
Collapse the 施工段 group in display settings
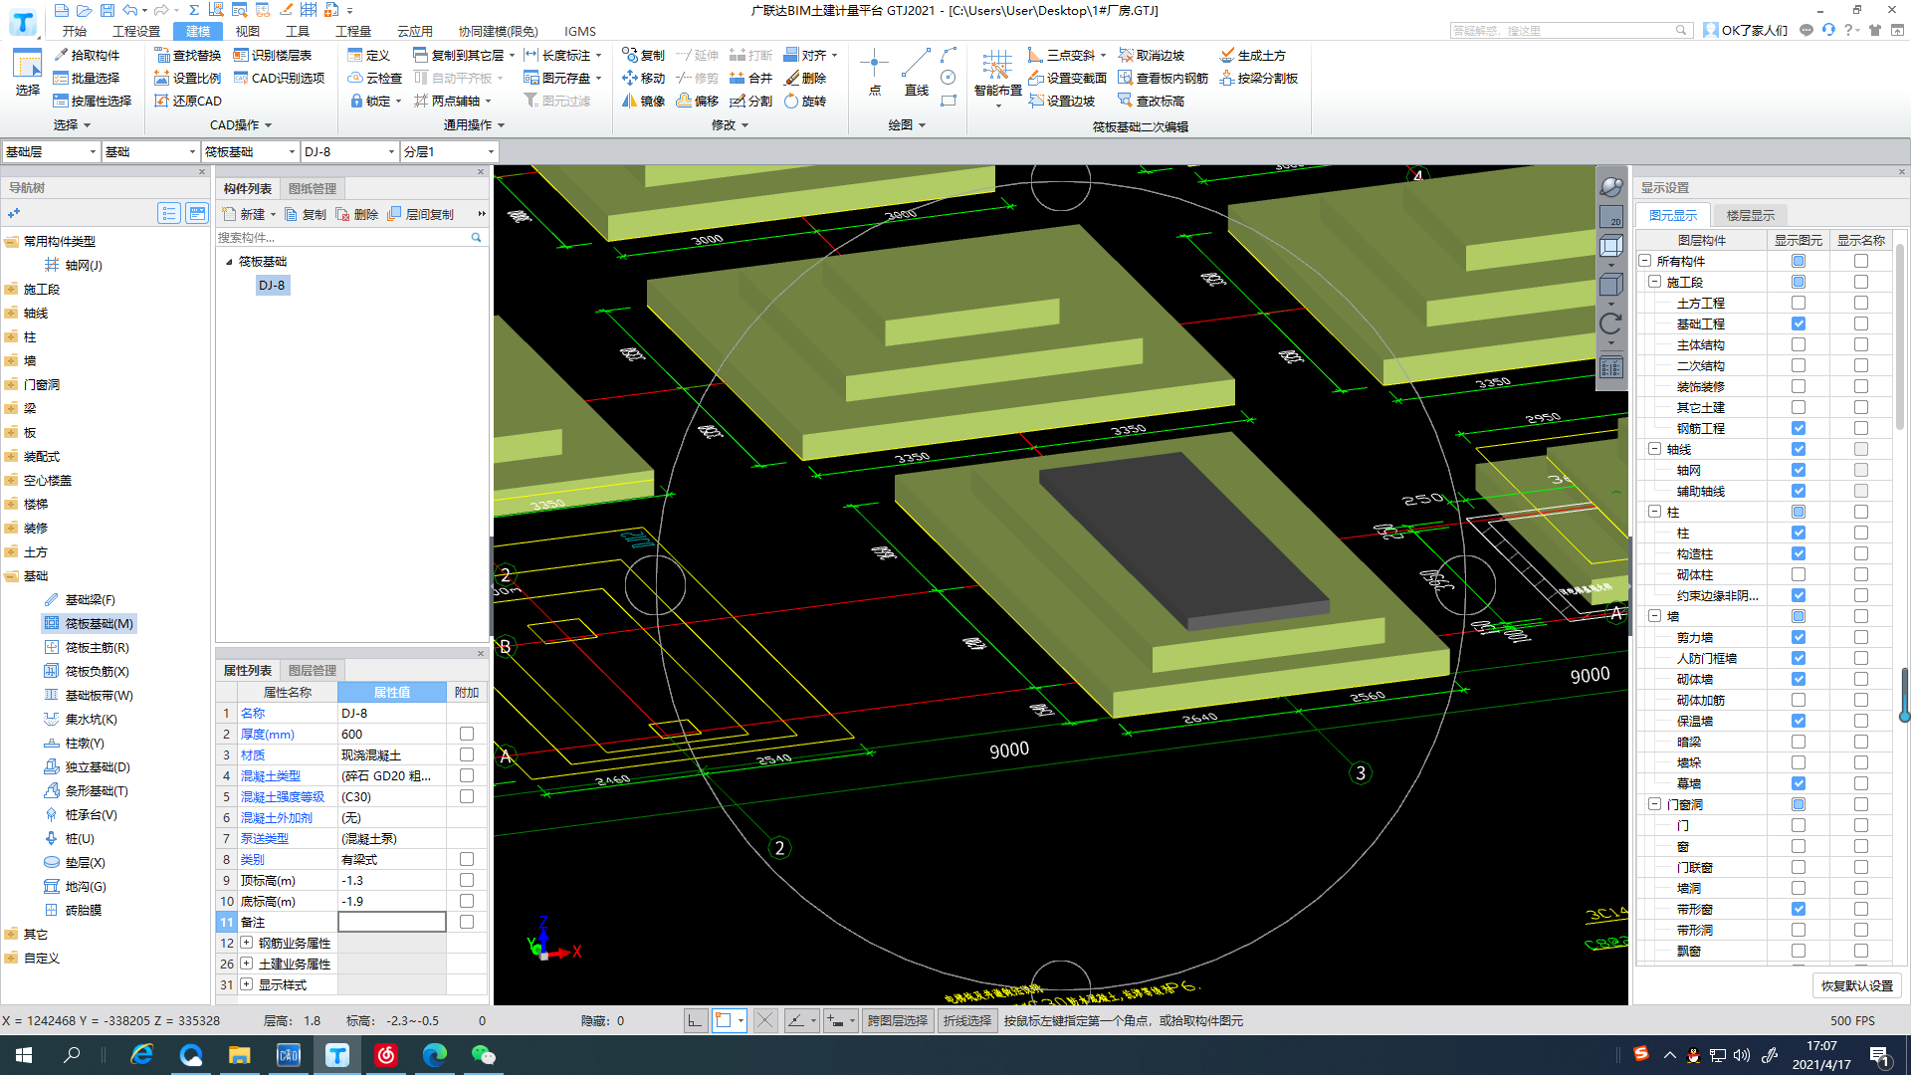[x=1654, y=282]
